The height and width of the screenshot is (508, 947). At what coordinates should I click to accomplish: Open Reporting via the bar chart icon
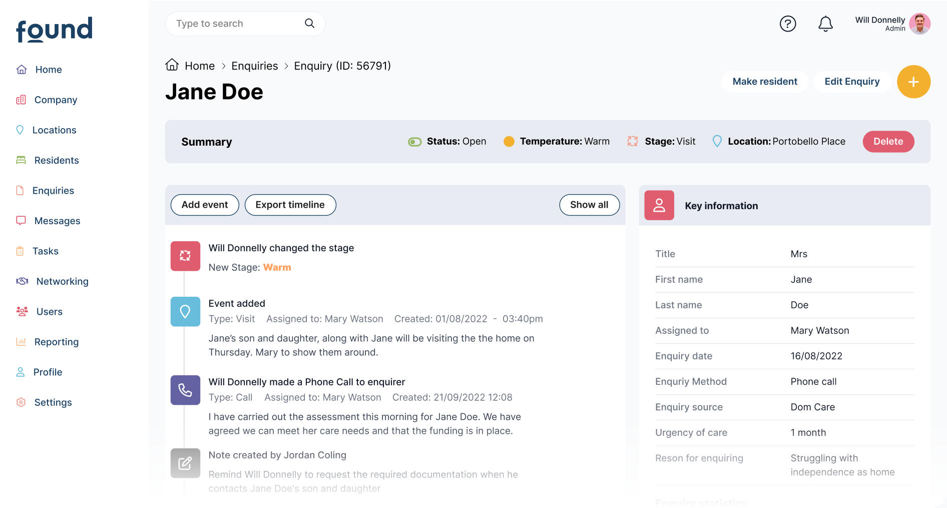(21, 341)
